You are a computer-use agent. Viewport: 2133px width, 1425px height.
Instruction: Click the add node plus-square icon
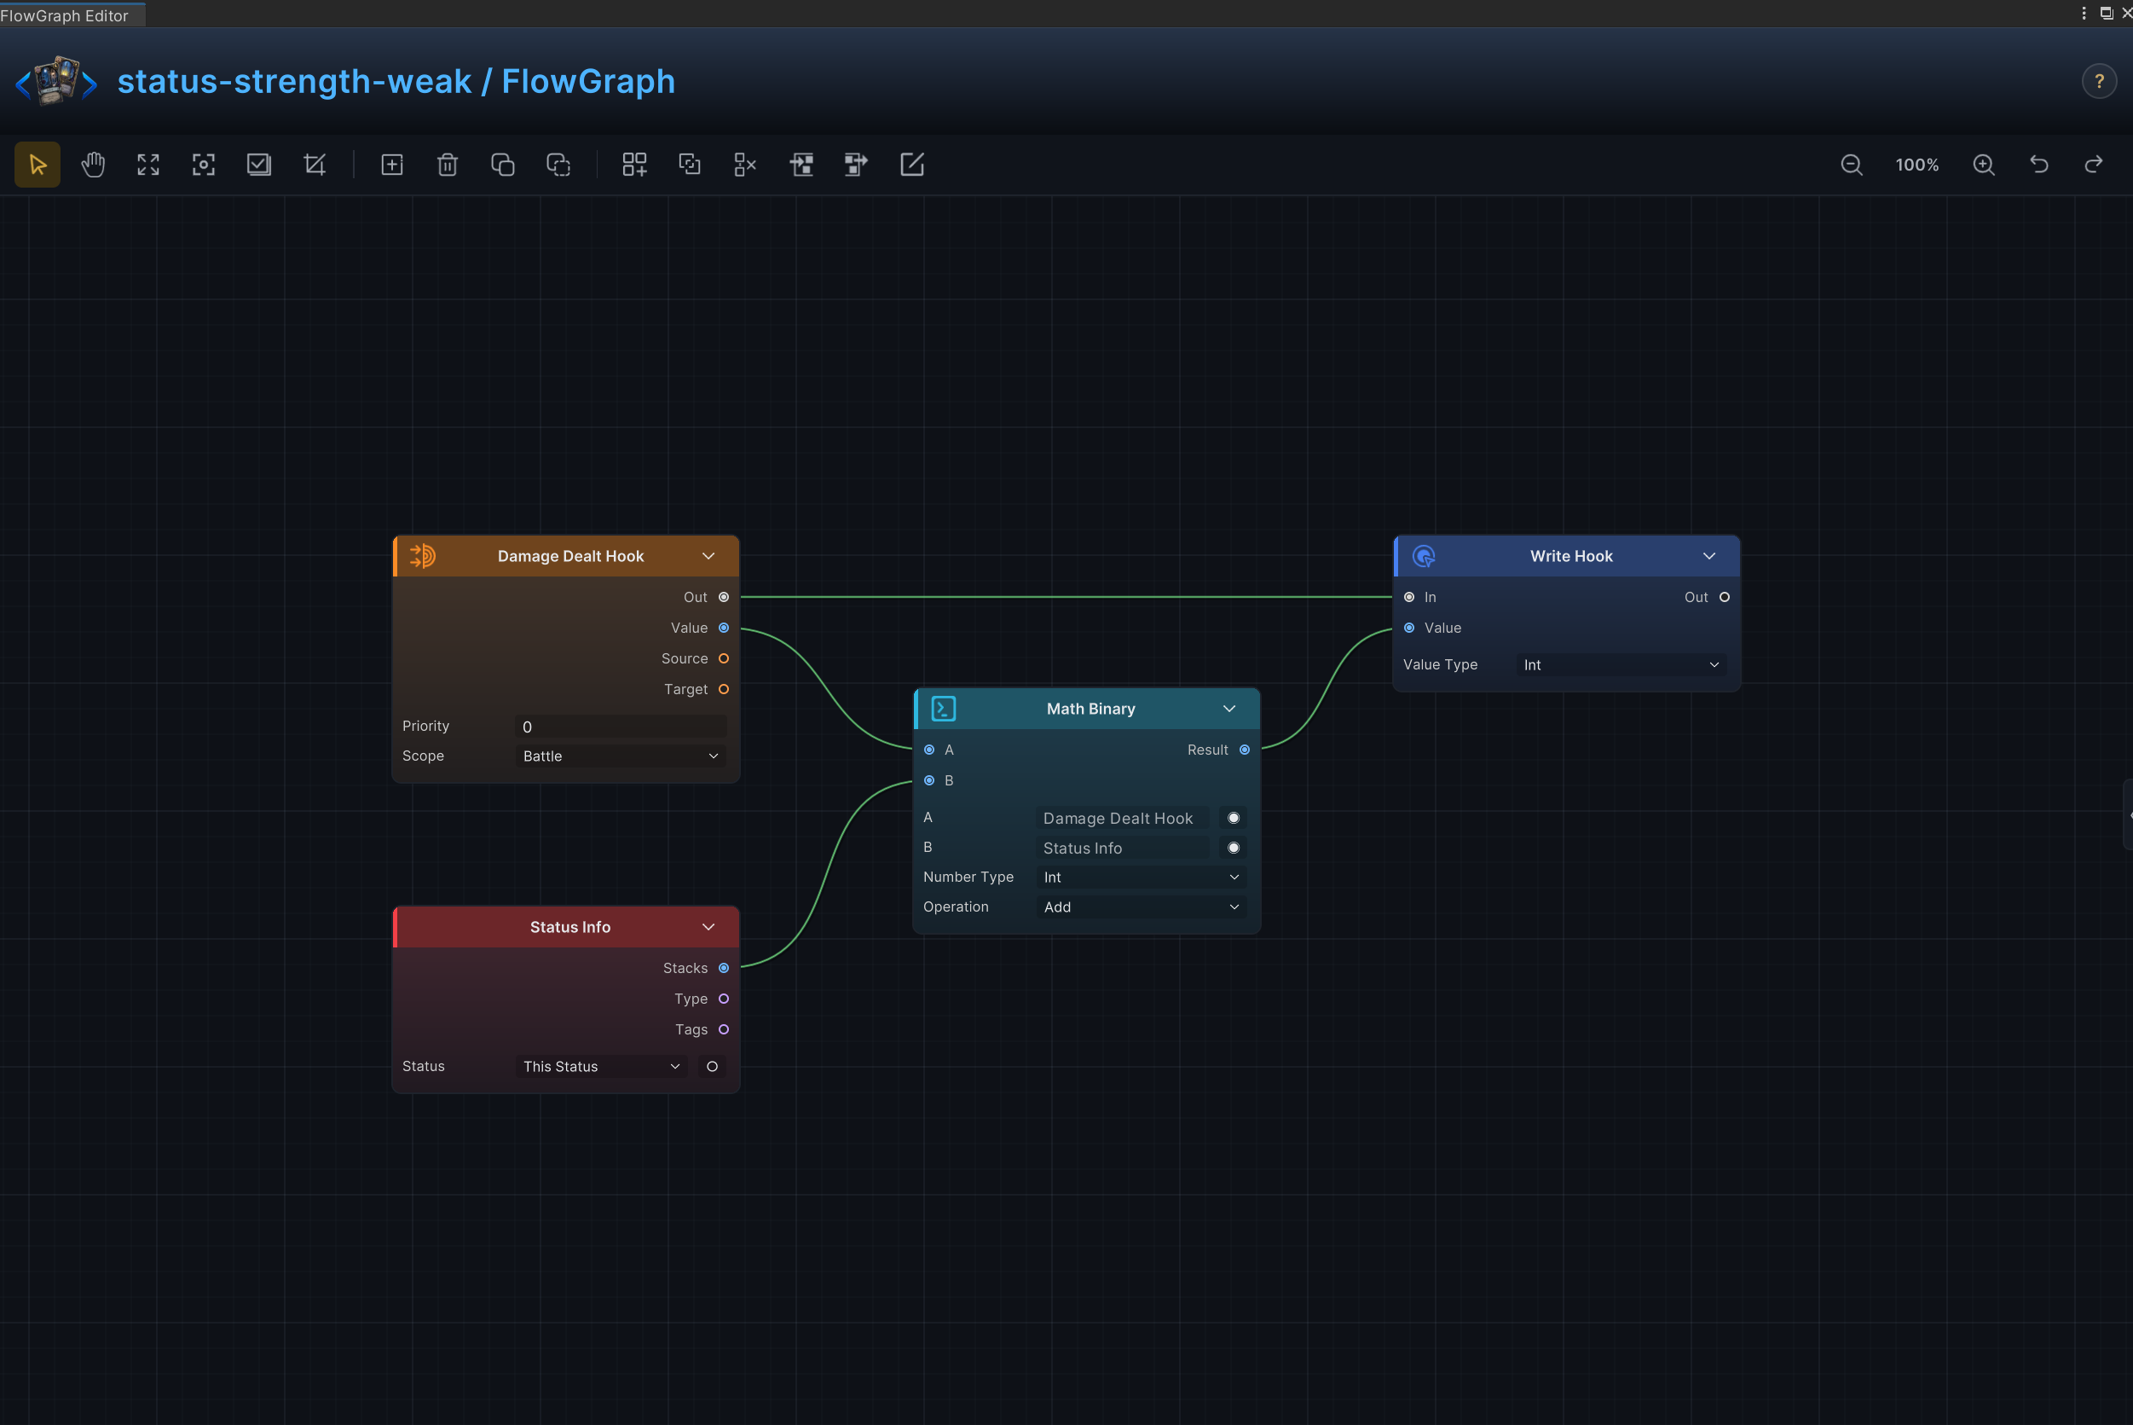[391, 165]
